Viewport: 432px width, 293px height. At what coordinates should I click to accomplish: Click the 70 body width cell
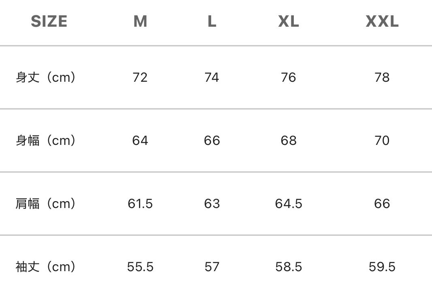382,140
